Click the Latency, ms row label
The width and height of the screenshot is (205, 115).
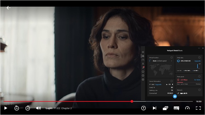153,90
